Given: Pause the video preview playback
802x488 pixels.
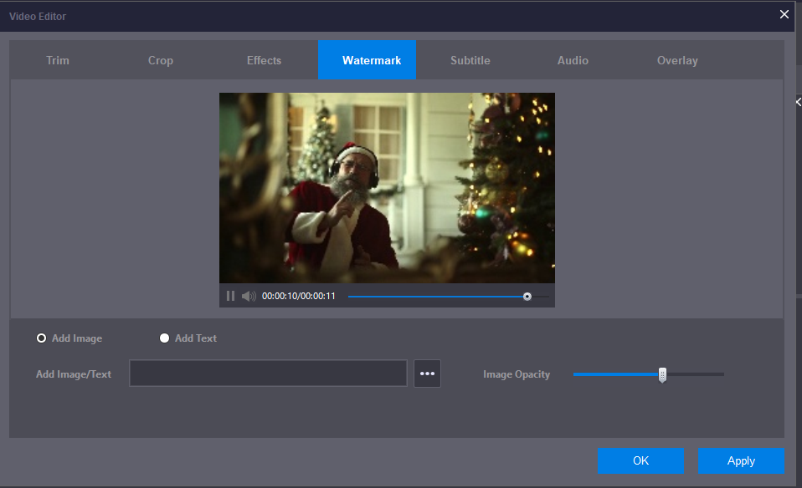Looking at the screenshot, I should click(x=230, y=296).
